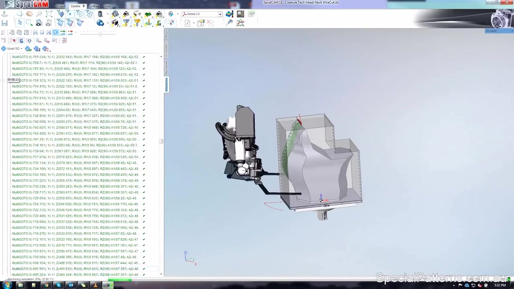The width and height of the screenshot is (514, 289).
Task: Open the Model side panel tab
Action: click(x=166, y=34)
